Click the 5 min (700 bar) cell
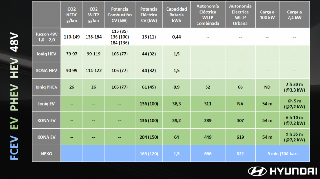Screen dimensions: 320x179 tap(281, 154)
